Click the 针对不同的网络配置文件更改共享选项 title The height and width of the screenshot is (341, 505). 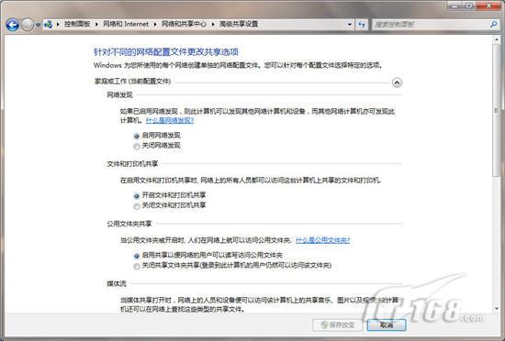click(x=166, y=51)
